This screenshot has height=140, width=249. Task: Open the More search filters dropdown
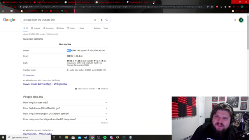coord(81,28)
